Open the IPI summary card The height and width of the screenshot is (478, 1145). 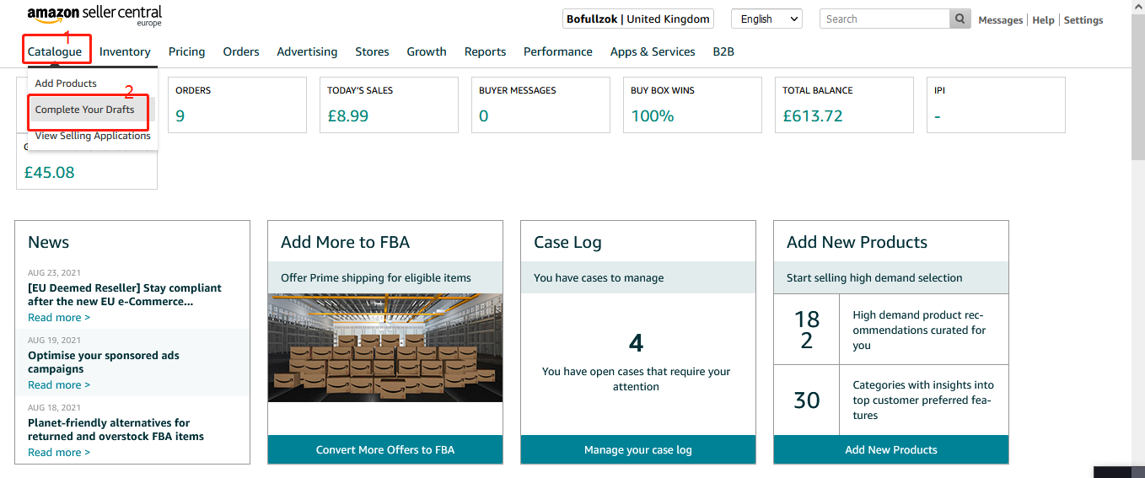click(996, 105)
